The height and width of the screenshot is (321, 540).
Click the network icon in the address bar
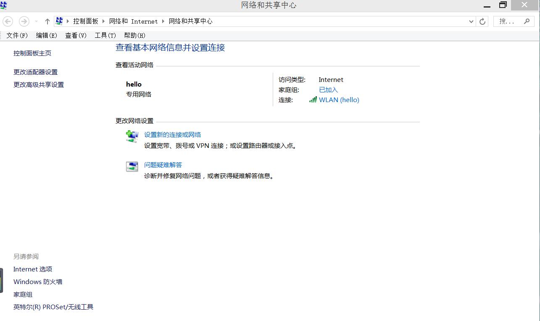click(59, 21)
